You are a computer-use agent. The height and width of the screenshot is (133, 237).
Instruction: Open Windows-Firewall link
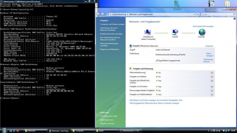(x=107, y=124)
